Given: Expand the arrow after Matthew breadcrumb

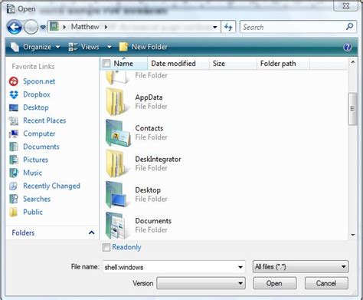Looking at the screenshot, I should [106, 27].
